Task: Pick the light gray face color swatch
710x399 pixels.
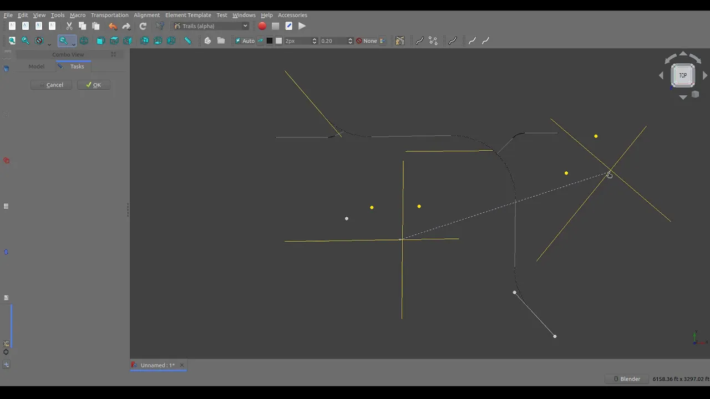Action: pyautogui.click(x=279, y=41)
